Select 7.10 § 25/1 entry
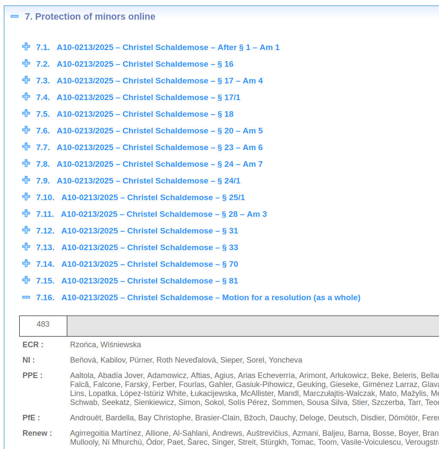439x449 pixels. [x=153, y=198]
